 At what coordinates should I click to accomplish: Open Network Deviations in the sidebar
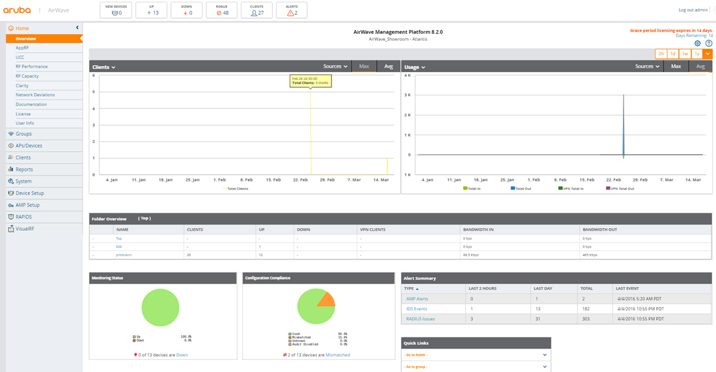pyautogui.click(x=35, y=95)
